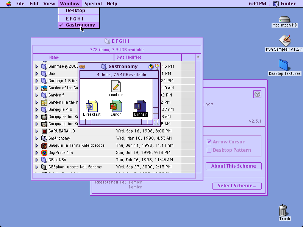Disable the Arrow Cursor checkbox

coord(209,142)
